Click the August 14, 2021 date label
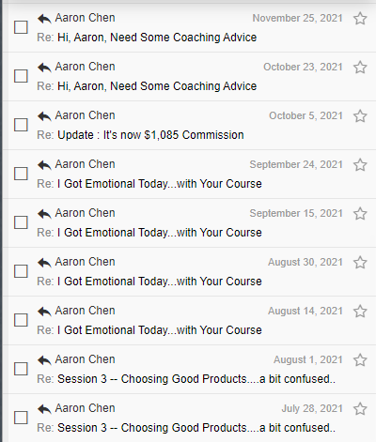The image size is (376, 442). tap(305, 311)
